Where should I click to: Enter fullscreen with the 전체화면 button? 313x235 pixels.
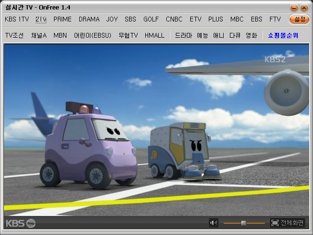coord(288,223)
